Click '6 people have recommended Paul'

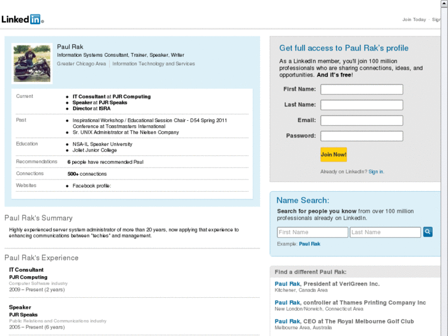coord(105,162)
